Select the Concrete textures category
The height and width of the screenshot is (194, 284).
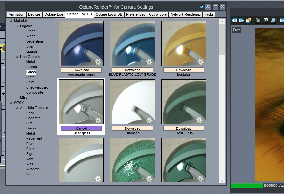(x=33, y=118)
